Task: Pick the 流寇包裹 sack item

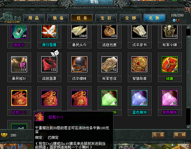Action: (x=109, y=32)
